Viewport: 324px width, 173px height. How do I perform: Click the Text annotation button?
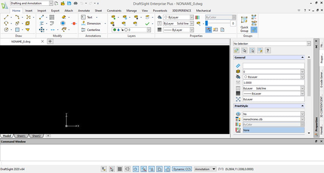[x=87, y=17]
